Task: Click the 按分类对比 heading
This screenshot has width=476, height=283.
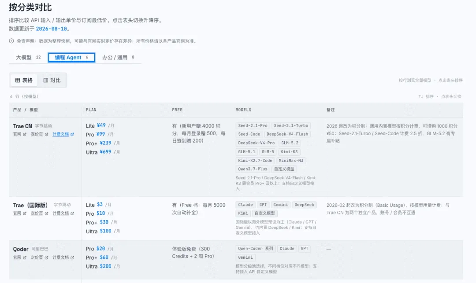Action: click(30, 7)
